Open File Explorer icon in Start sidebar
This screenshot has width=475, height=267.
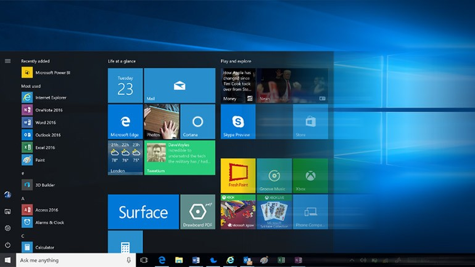8,211
